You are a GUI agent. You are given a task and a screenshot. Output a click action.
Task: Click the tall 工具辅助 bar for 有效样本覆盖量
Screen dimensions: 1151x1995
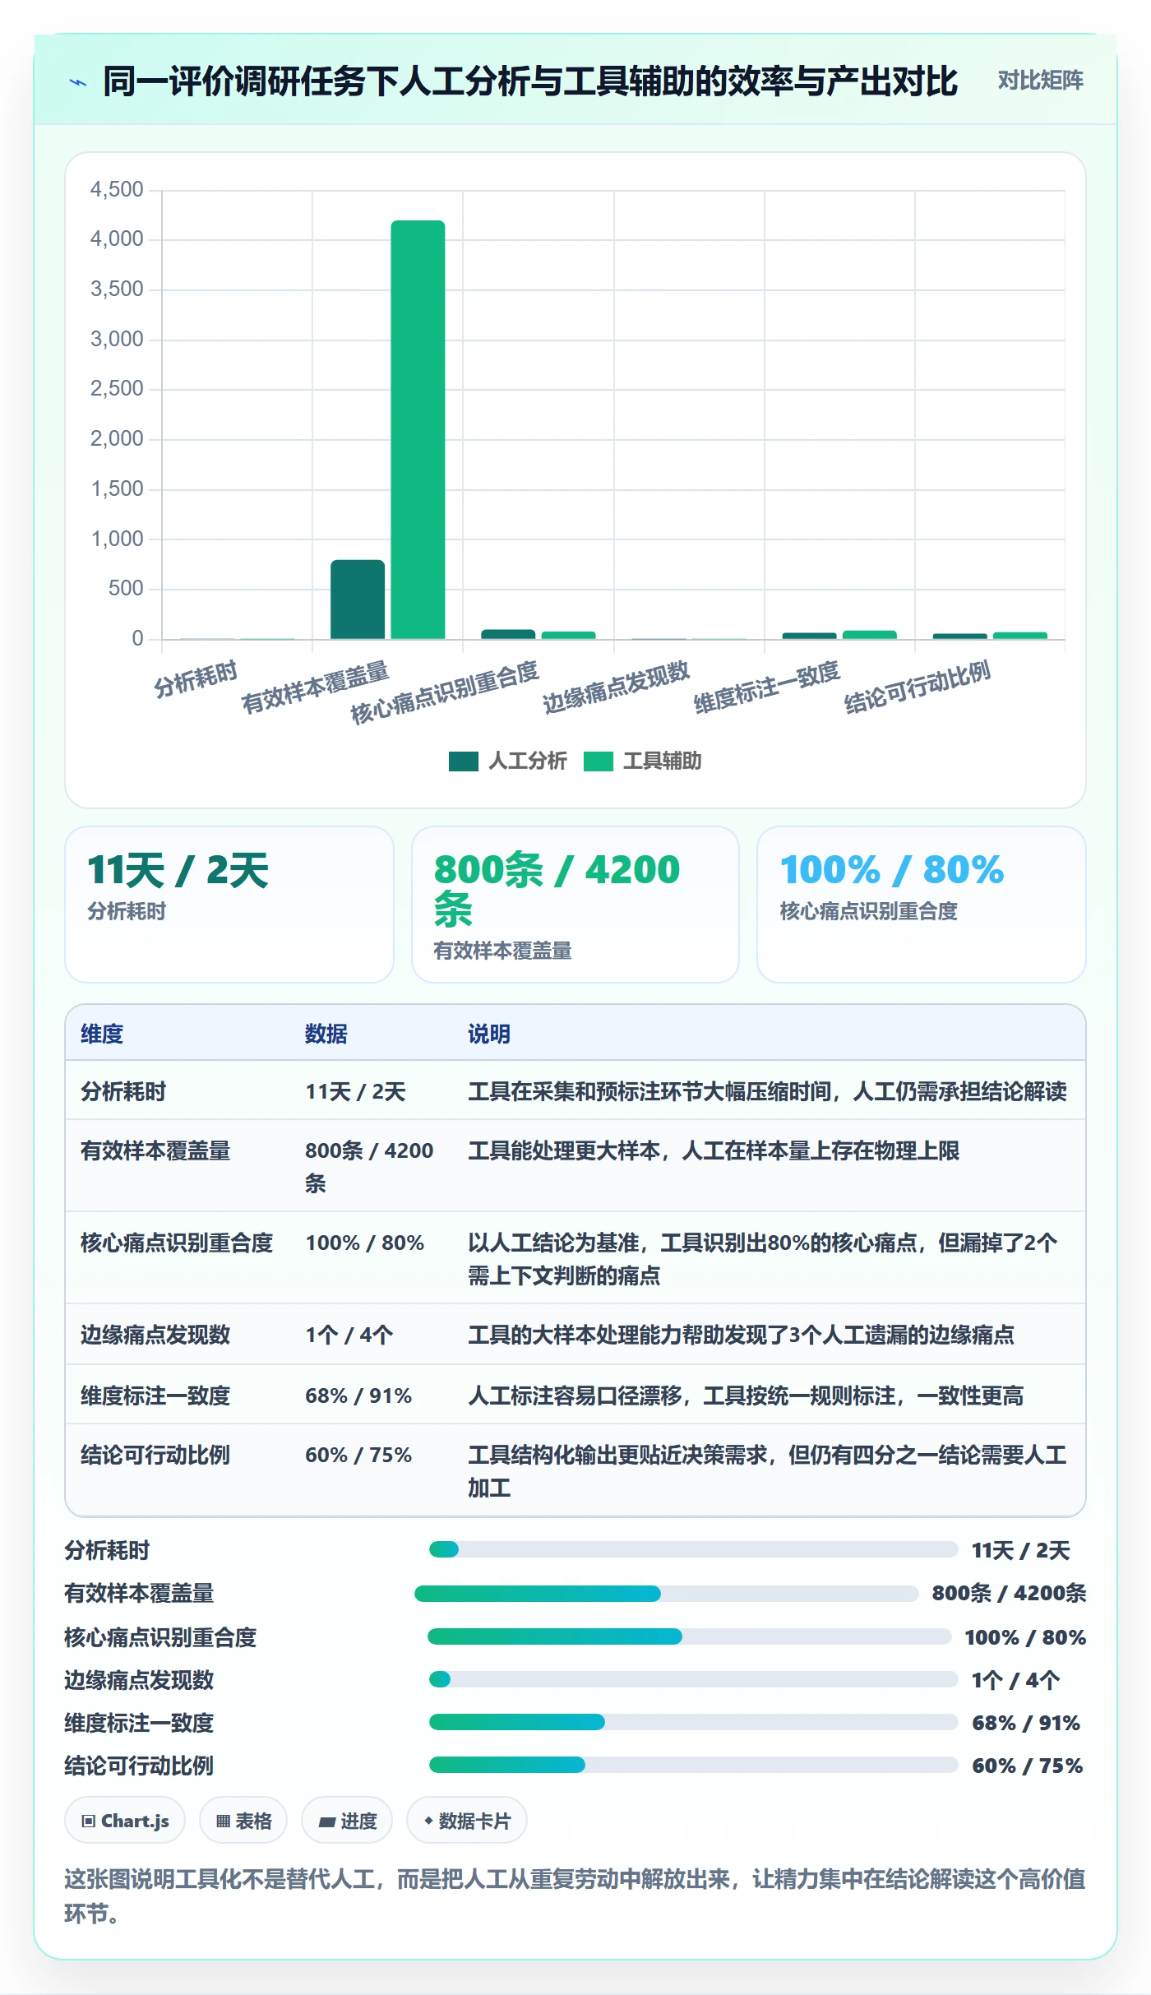pyautogui.click(x=418, y=429)
